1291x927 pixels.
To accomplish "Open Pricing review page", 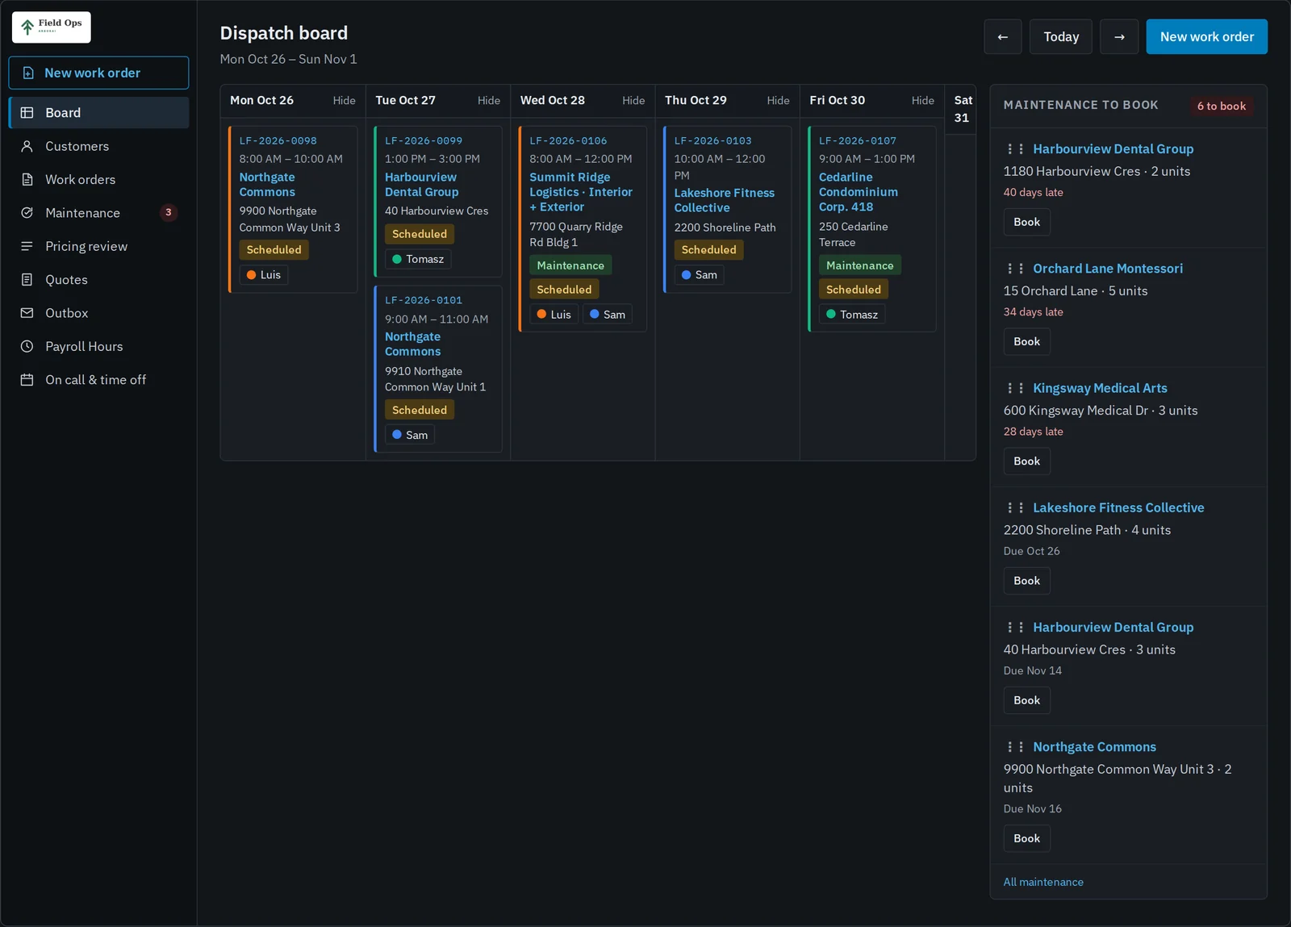I will pyautogui.click(x=98, y=246).
